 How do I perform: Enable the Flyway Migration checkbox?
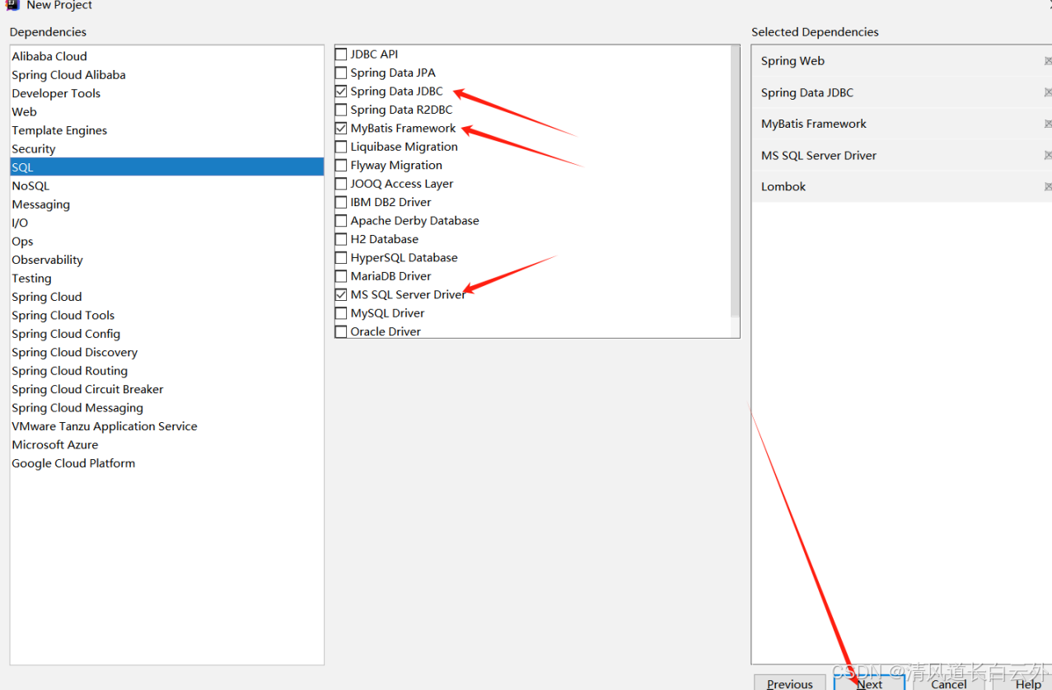click(341, 165)
